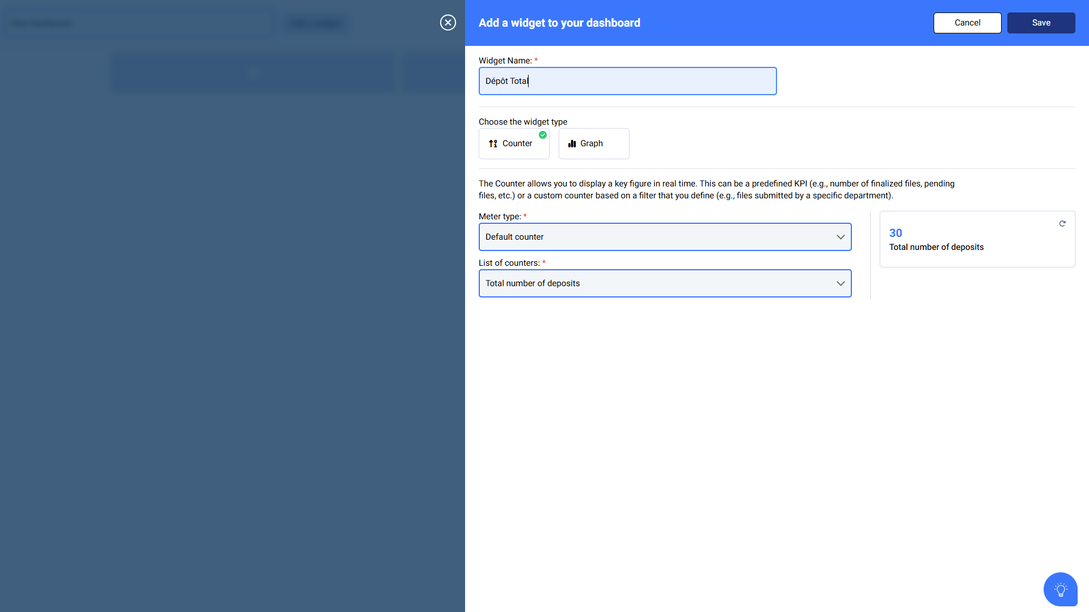Click the 'Add a widget to your dashboard' title

tap(559, 23)
